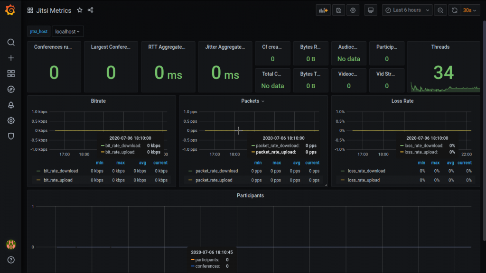Click the Create plus icon in sidebar
The height and width of the screenshot is (273, 486).
coord(11,58)
